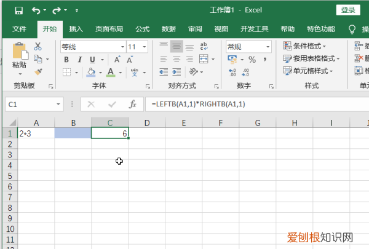
Task: Toggle wrap text icon
Action: [x=204, y=46]
